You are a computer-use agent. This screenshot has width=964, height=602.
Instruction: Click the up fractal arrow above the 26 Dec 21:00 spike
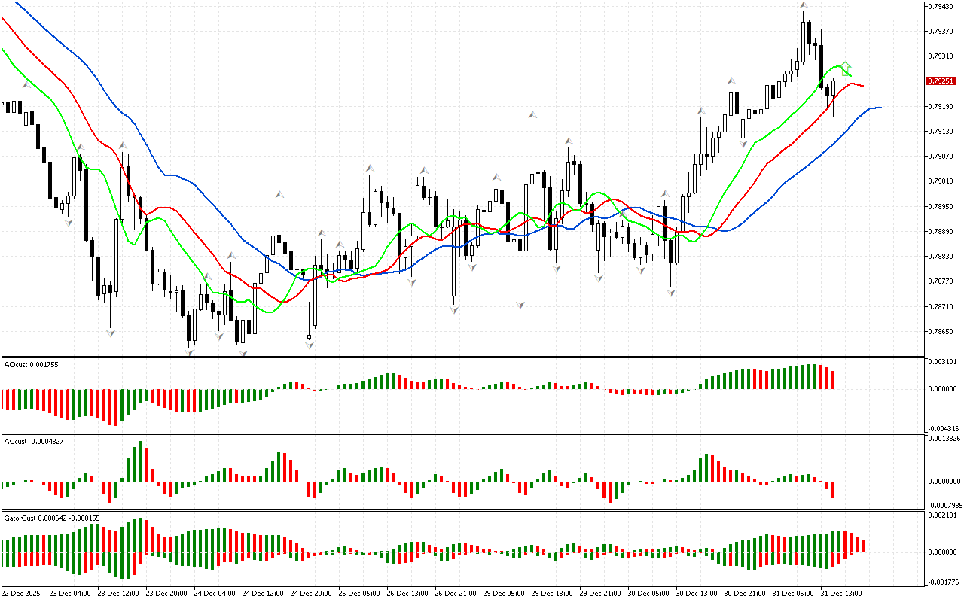click(532, 114)
